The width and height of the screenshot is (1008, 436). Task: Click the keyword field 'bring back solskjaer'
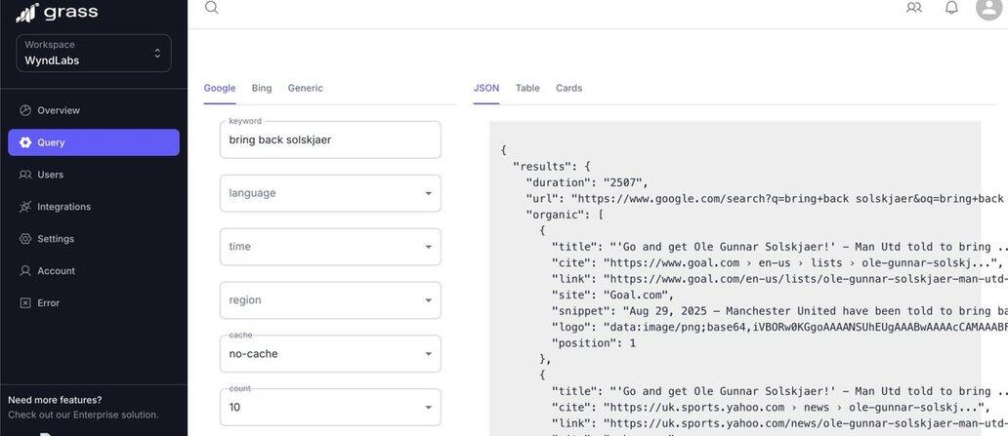[x=330, y=140]
